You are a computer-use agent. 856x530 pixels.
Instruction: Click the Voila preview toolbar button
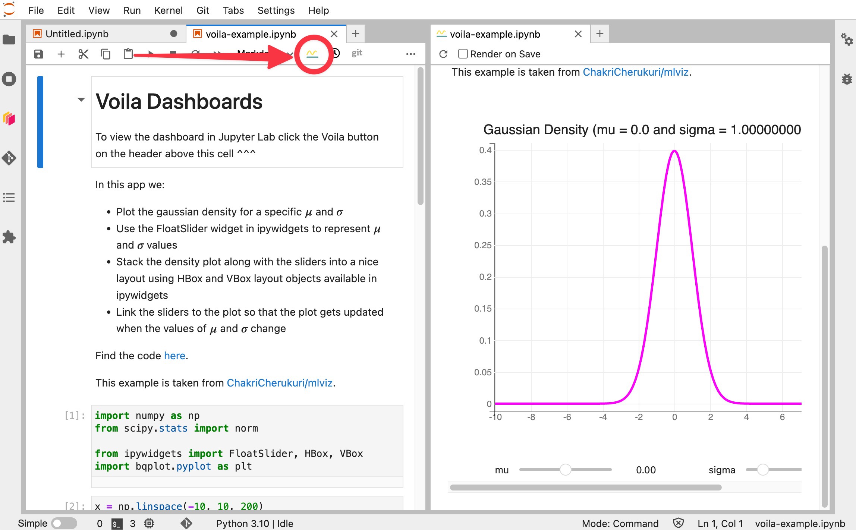tap(312, 54)
